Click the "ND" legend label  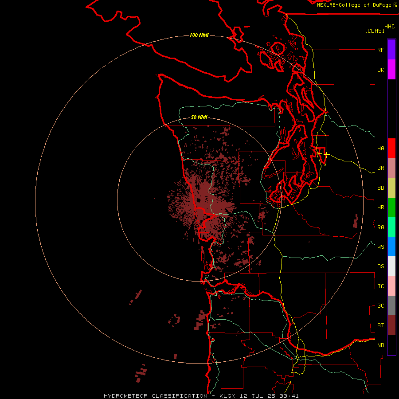pyautogui.click(x=380, y=345)
